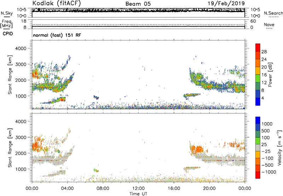Click the "Beam 05" heading

pos(138,4)
